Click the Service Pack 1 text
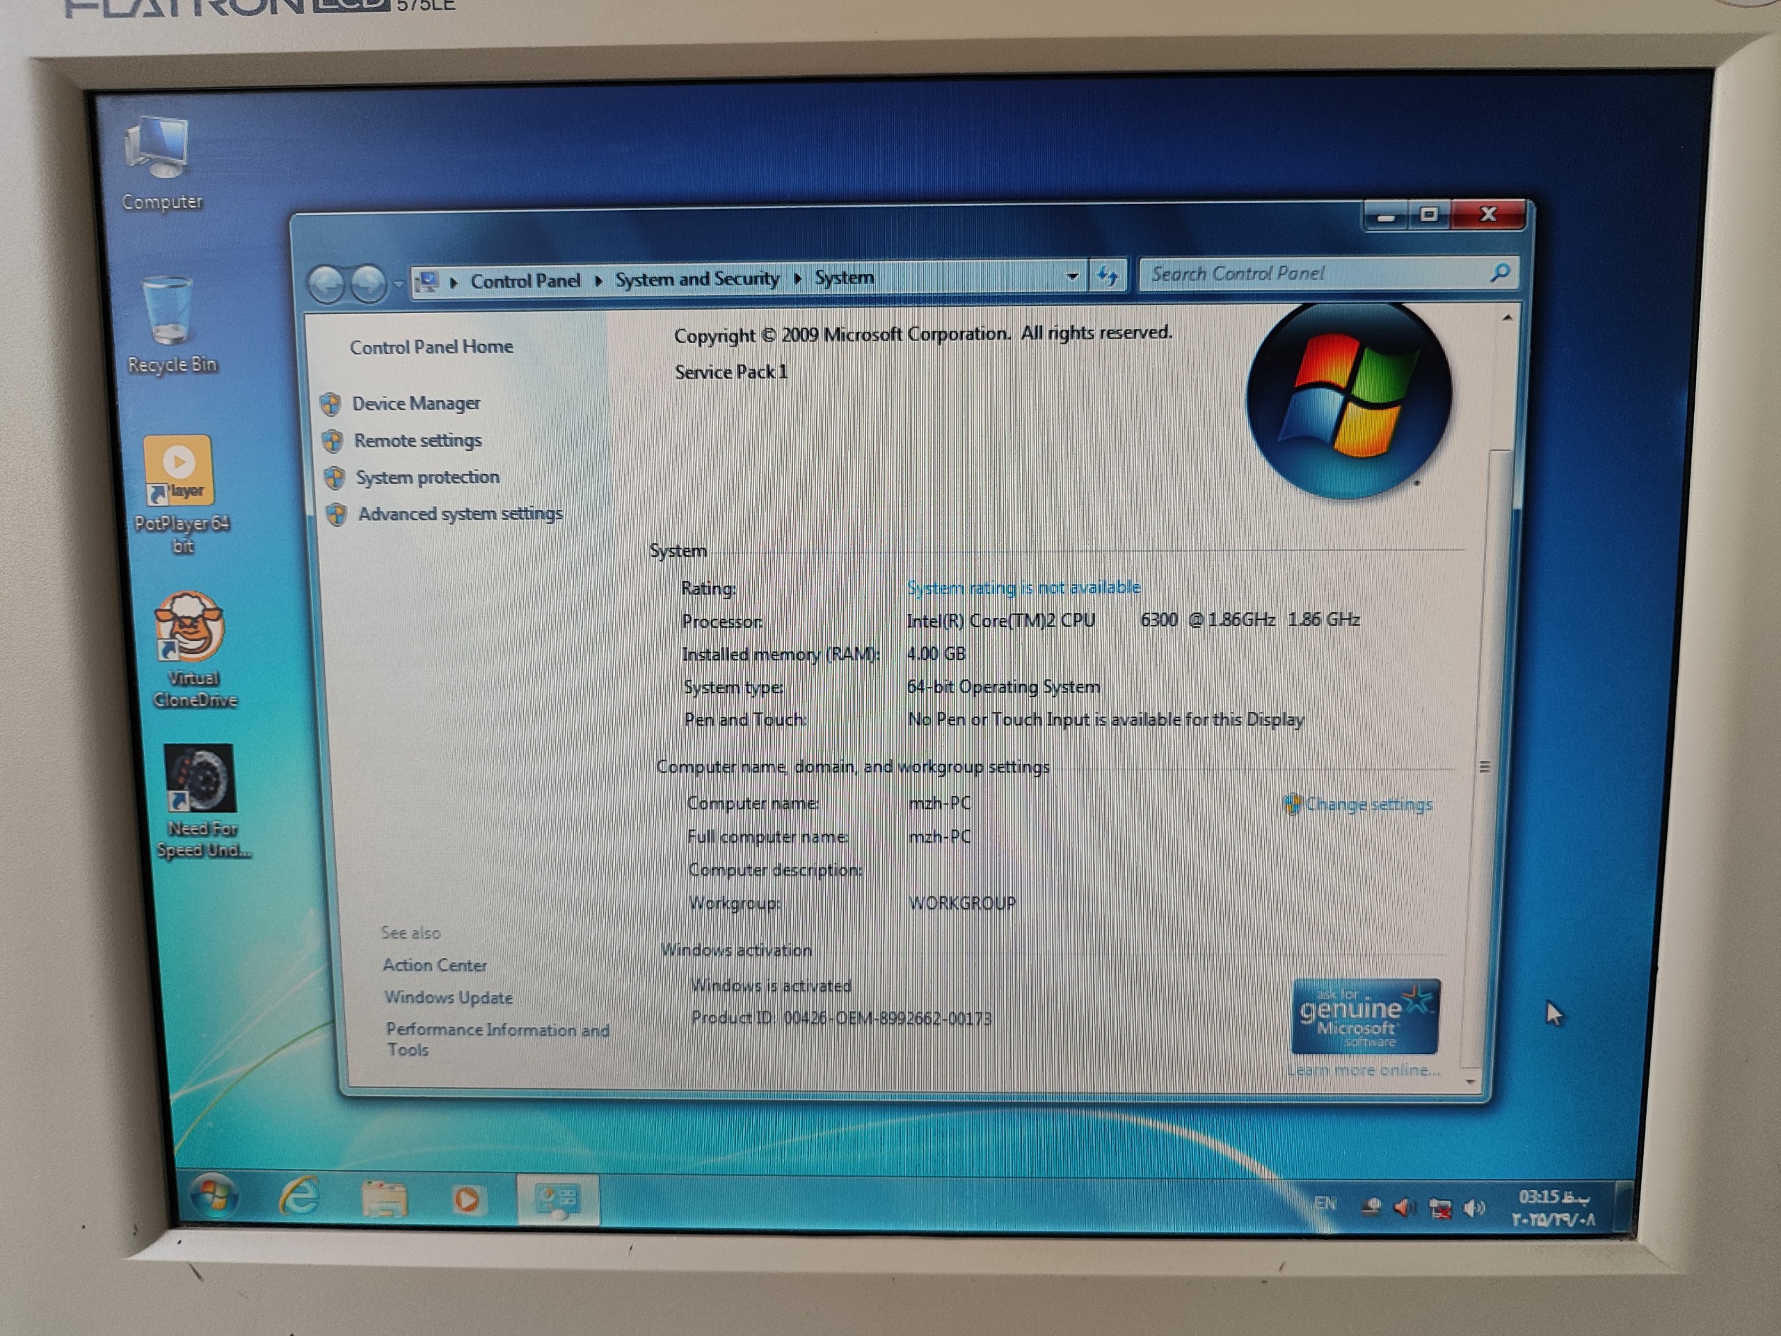This screenshot has width=1781, height=1336. (x=731, y=372)
